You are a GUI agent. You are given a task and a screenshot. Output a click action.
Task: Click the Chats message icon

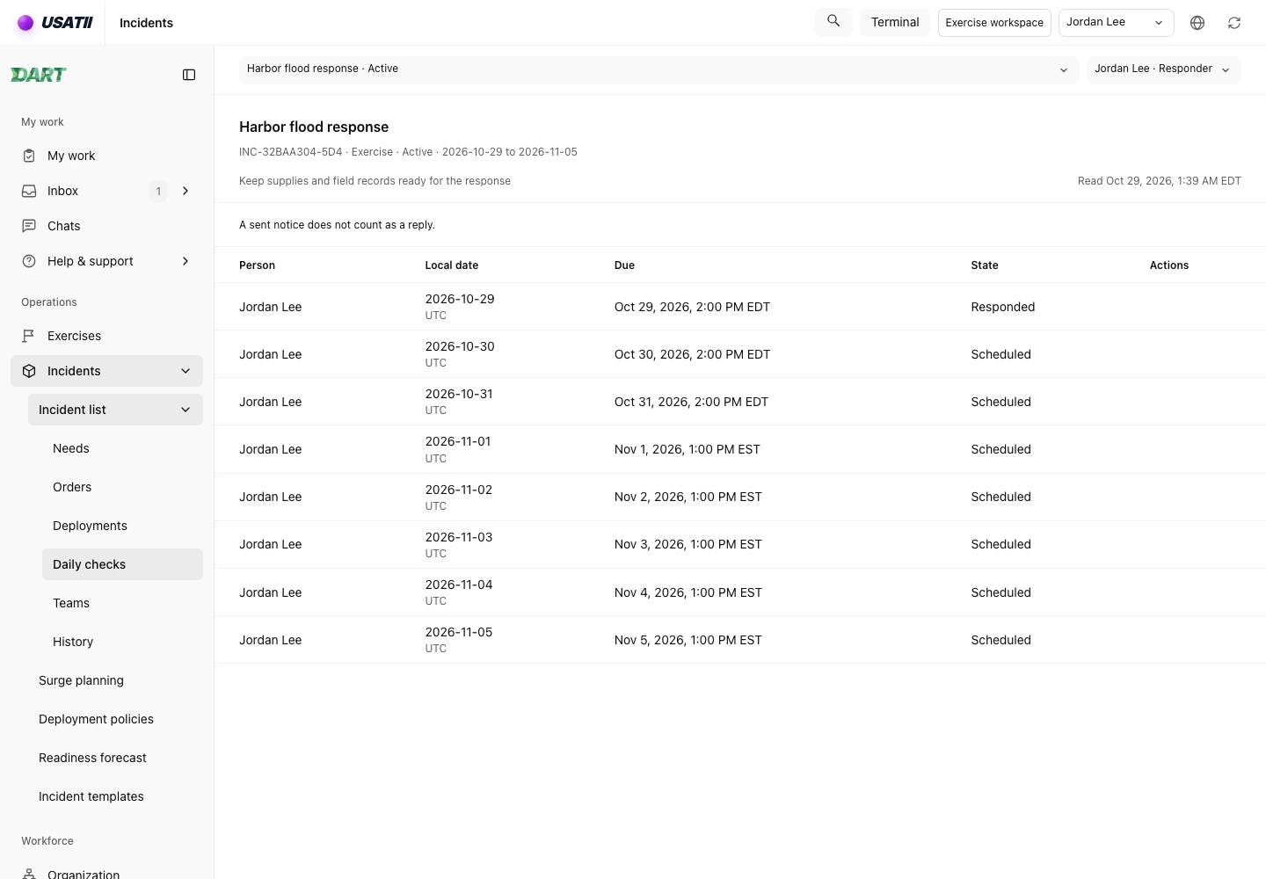pos(29,226)
